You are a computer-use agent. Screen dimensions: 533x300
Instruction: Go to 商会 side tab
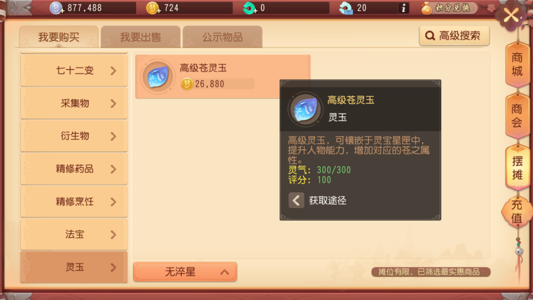point(517,116)
